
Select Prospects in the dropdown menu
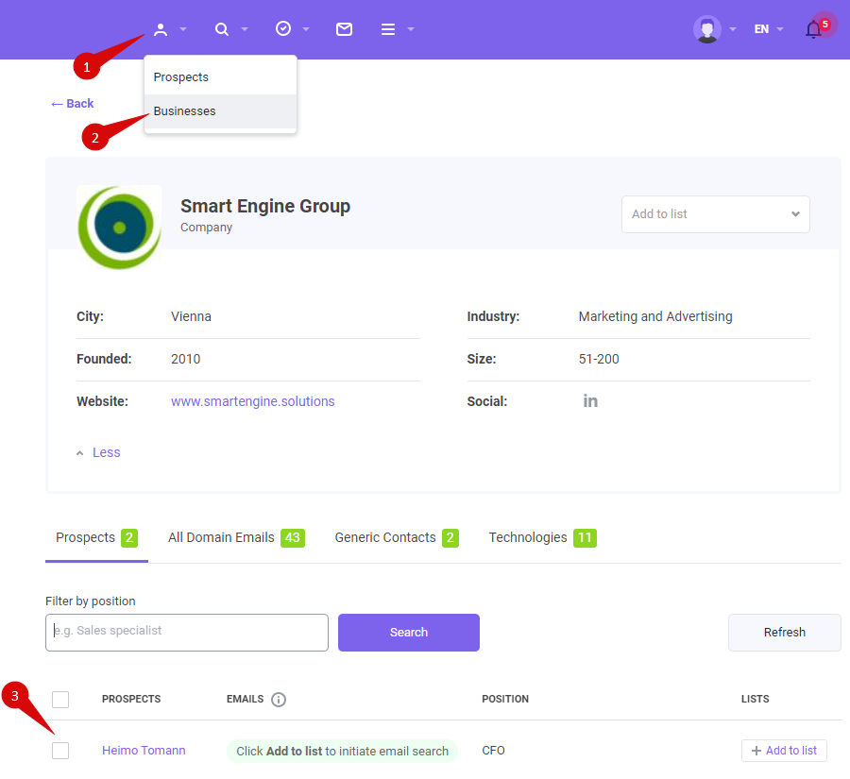pos(221,77)
